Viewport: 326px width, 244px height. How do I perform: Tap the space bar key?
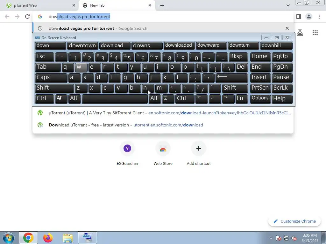click(115, 99)
